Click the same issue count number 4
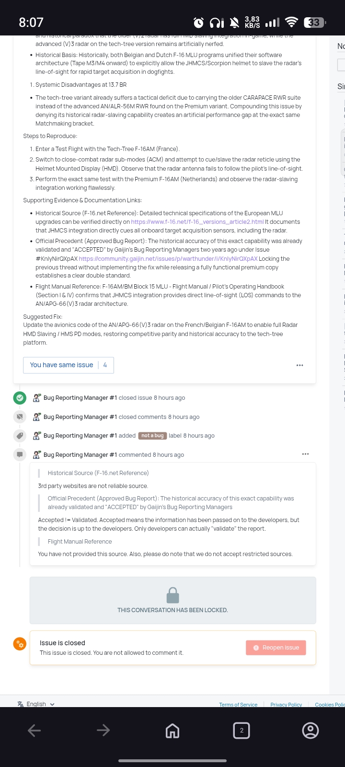This screenshot has width=345, height=767. pyautogui.click(x=105, y=365)
